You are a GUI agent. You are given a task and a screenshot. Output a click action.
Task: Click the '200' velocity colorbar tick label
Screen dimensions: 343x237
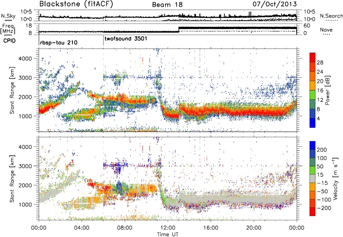[322, 150]
